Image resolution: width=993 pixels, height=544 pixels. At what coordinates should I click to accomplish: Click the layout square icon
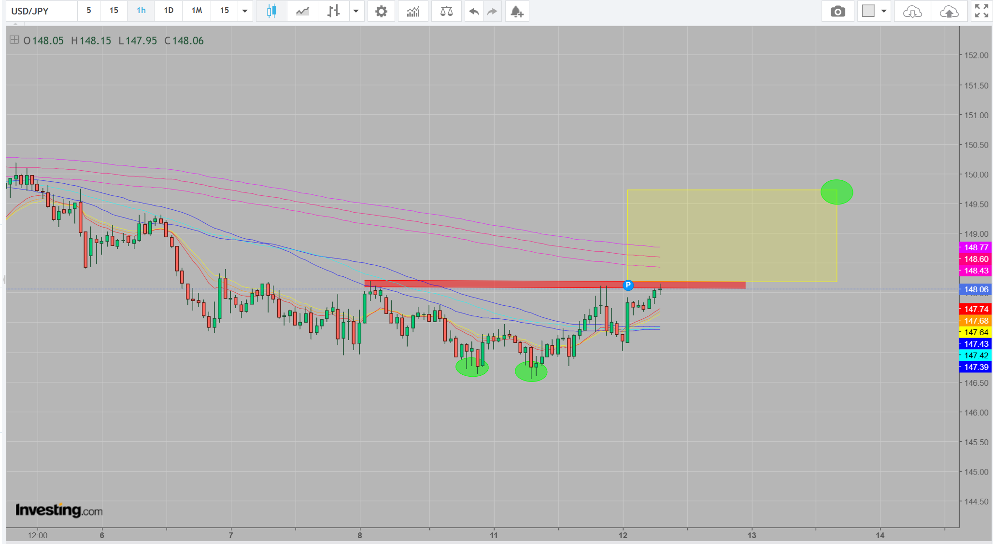868,11
